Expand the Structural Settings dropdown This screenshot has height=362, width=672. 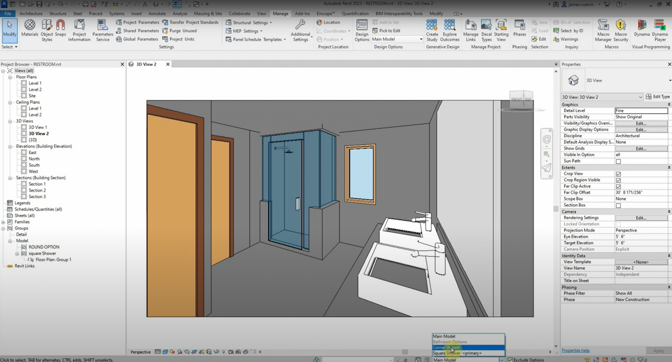[x=270, y=22]
